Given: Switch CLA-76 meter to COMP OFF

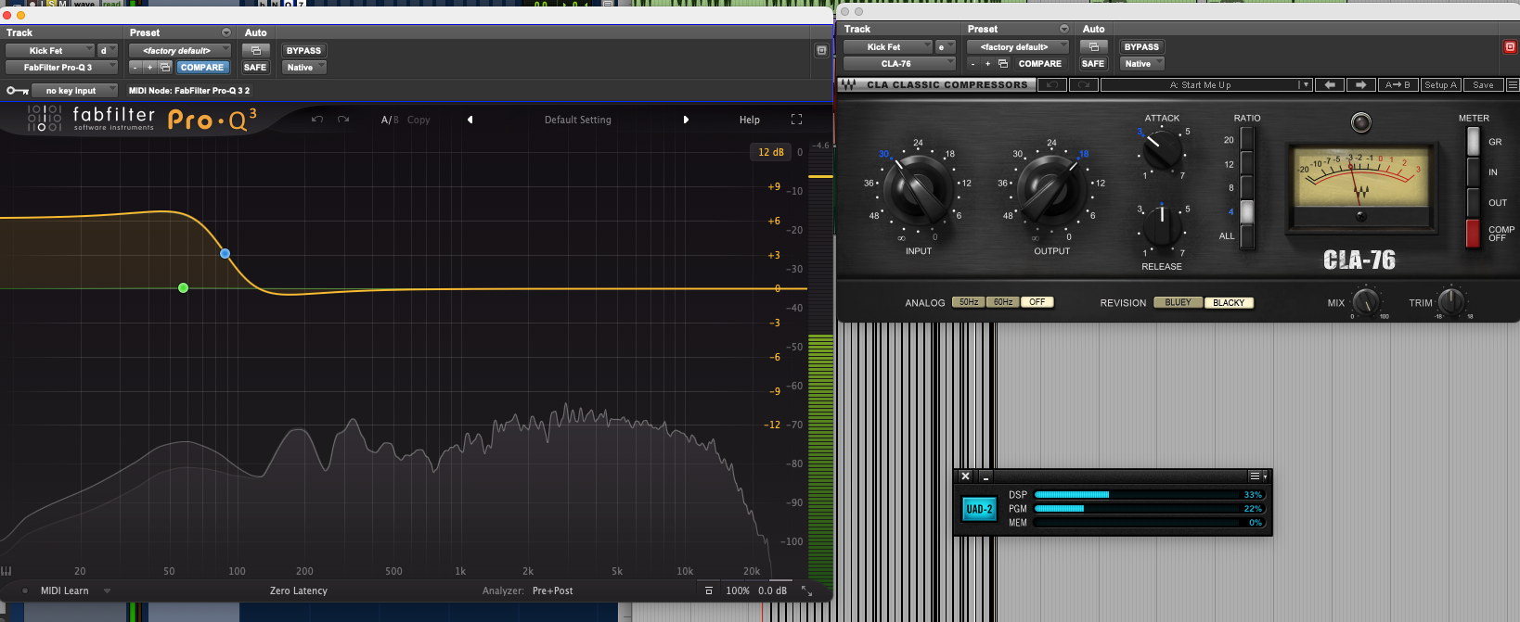Looking at the screenshot, I should [x=1474, y=234].
